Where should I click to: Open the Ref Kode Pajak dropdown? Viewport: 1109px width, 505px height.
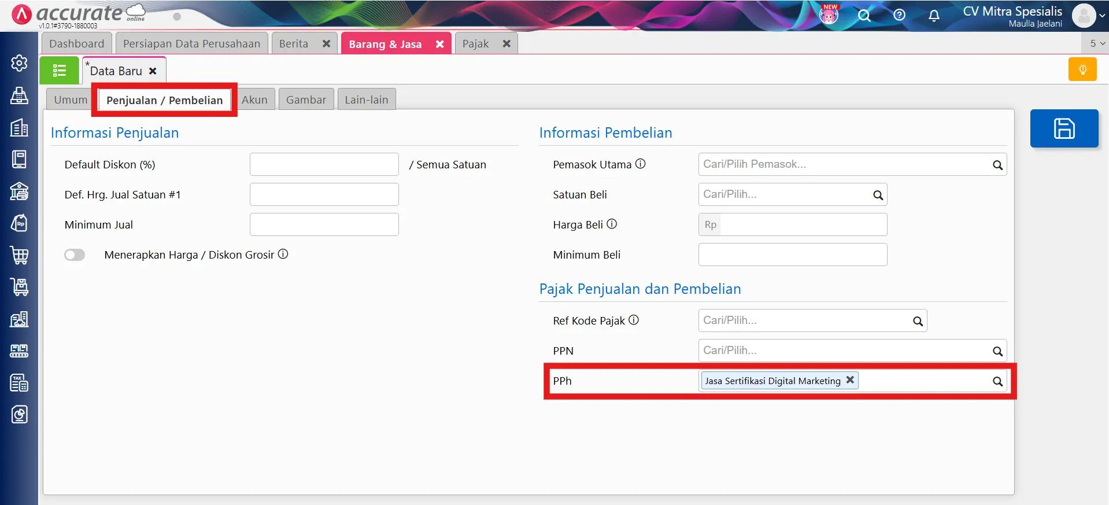[x=917, y=321]
